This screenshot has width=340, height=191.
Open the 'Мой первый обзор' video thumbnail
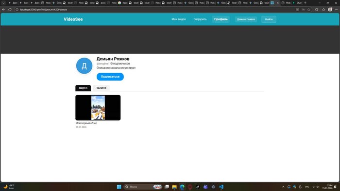click(98, 108)
